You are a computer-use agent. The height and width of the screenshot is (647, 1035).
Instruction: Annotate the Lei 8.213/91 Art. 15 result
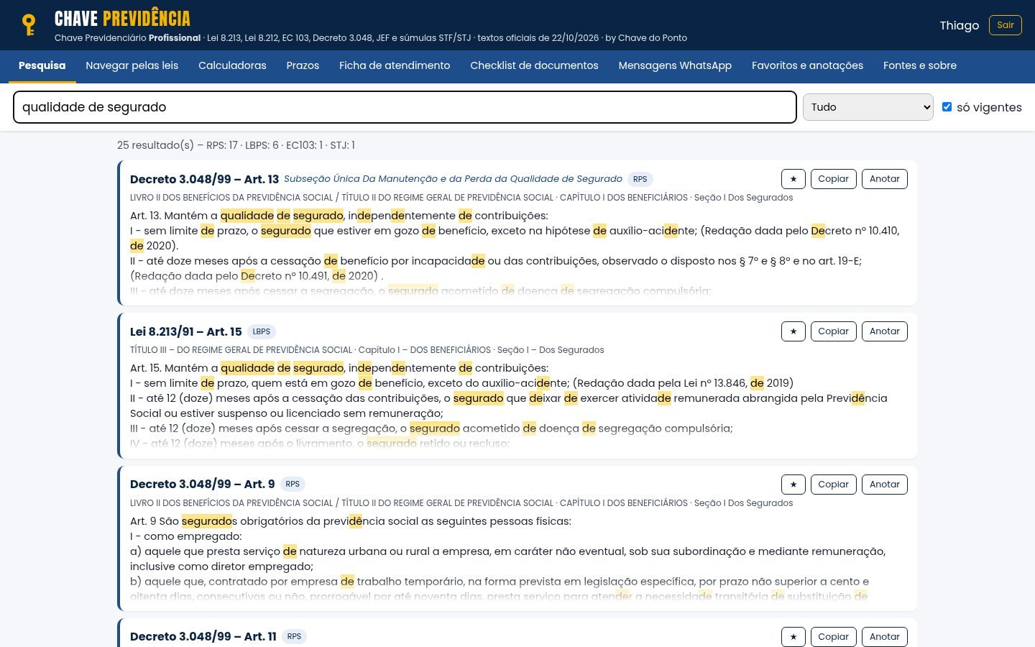click(884, 331)
